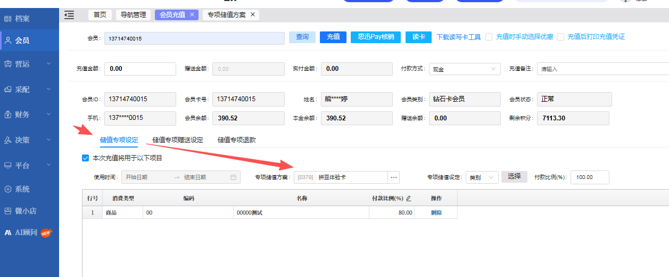Open the 专项储值设定 类别 dropdown

[x=482, y=177]
